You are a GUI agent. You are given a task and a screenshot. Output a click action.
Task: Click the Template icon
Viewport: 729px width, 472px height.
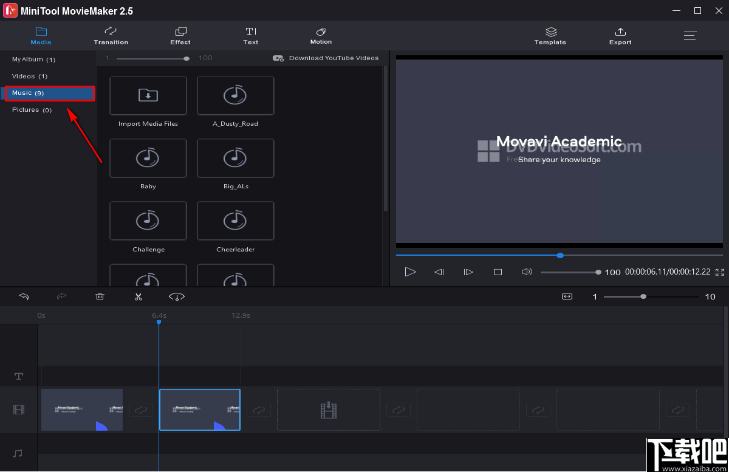point(550,33)
